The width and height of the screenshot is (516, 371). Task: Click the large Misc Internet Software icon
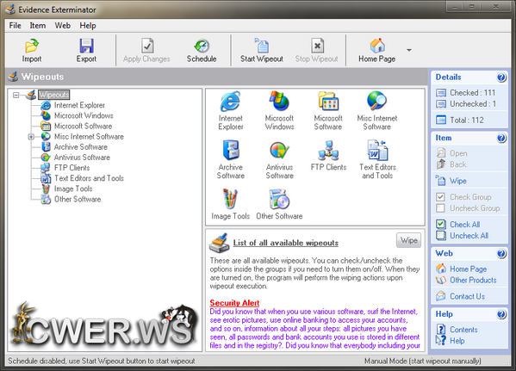click(x=377, y=102)
